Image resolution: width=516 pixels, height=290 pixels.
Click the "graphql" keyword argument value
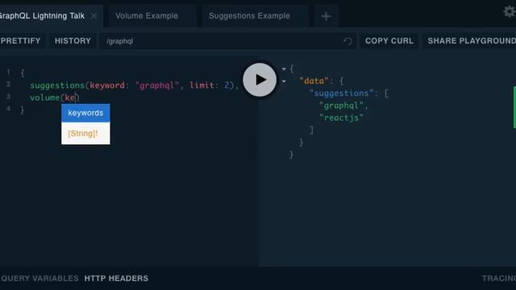click(x=156, y=85)
